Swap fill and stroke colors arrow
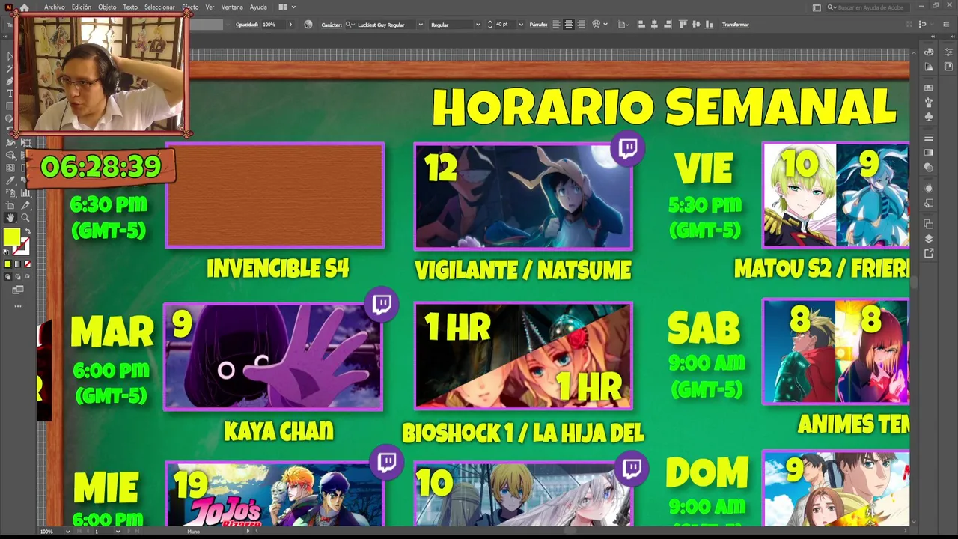 tap(28, 231)
